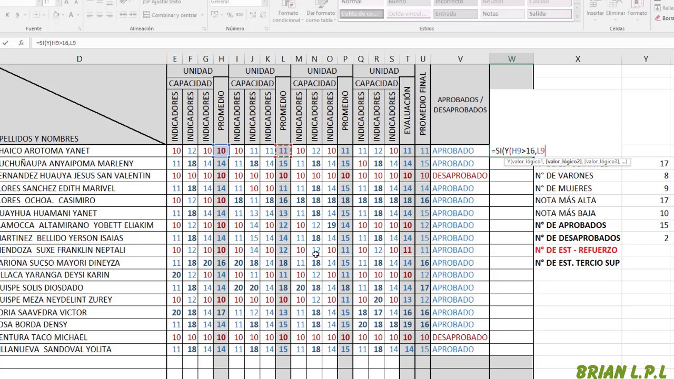Open Insert Function (fx) dialog

tap(21, 43)
